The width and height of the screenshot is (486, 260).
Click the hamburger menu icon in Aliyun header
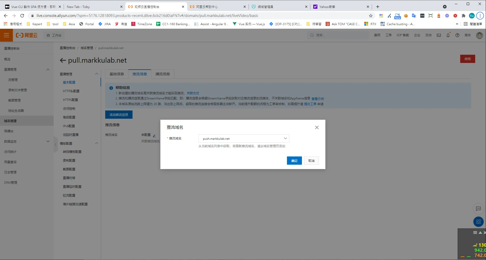(x=6, y=35)
